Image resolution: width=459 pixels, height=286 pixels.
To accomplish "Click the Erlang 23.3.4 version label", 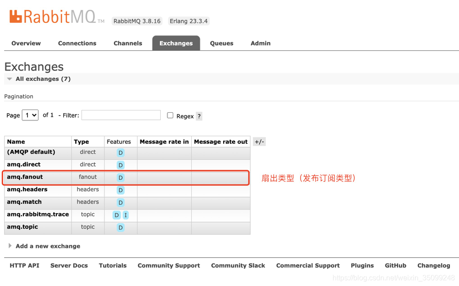I will pyautogui.click(x=189, y=21).
